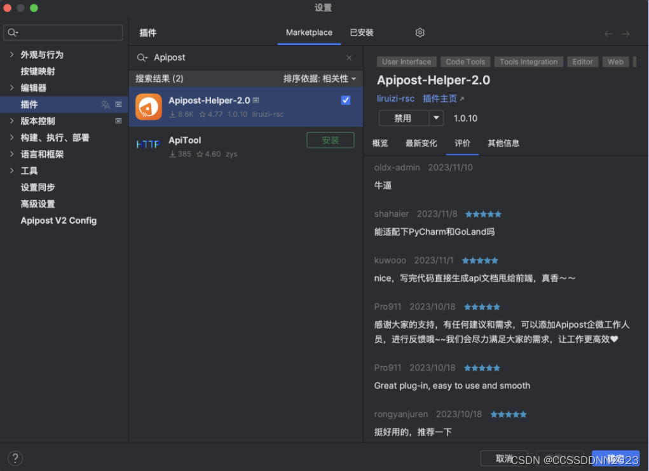Click the project-level icon on 版本控制 row
Image resolution: width=649 pixels, height=471 pixels.
click(118, 121)
